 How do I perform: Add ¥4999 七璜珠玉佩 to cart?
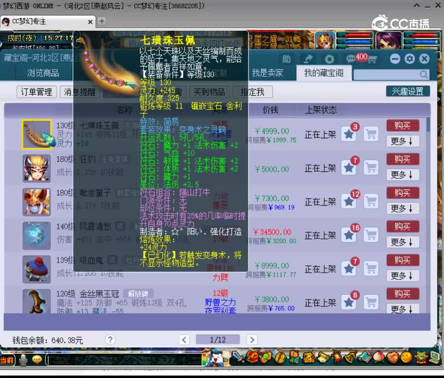coord(371,134)
